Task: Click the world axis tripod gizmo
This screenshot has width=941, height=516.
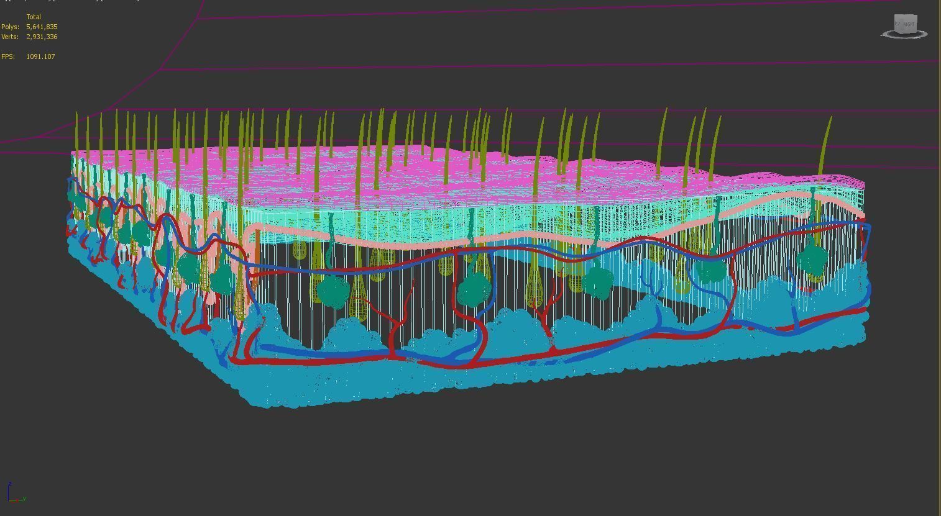Action: [16, 492]
